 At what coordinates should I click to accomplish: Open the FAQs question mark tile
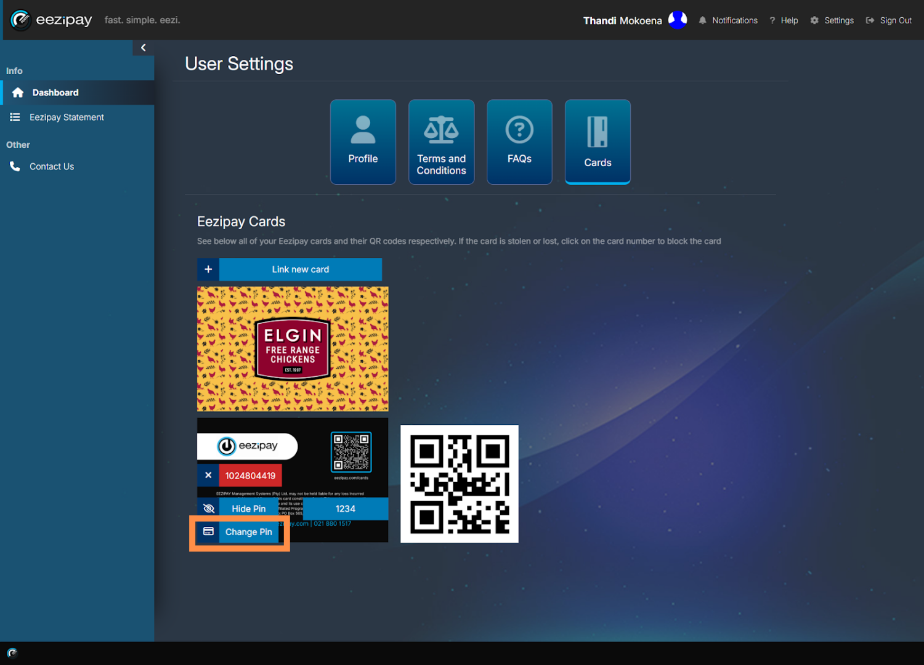[x=519, y=142]
